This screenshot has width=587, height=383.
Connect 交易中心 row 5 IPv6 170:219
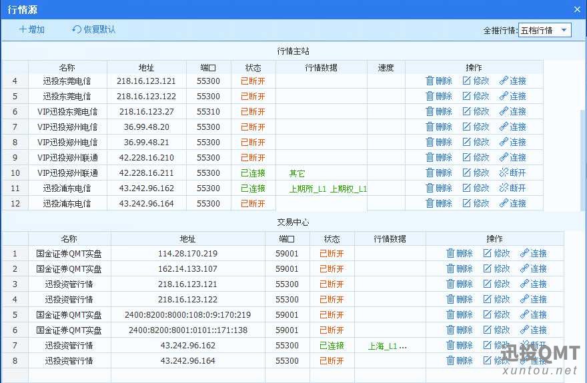pos(533,314)
